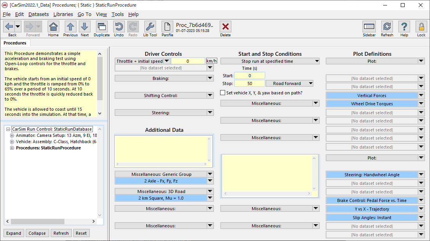Click Steering: Handwheel Angle plot link
Screen dimensions: 430x241
(x=371, y=175)
